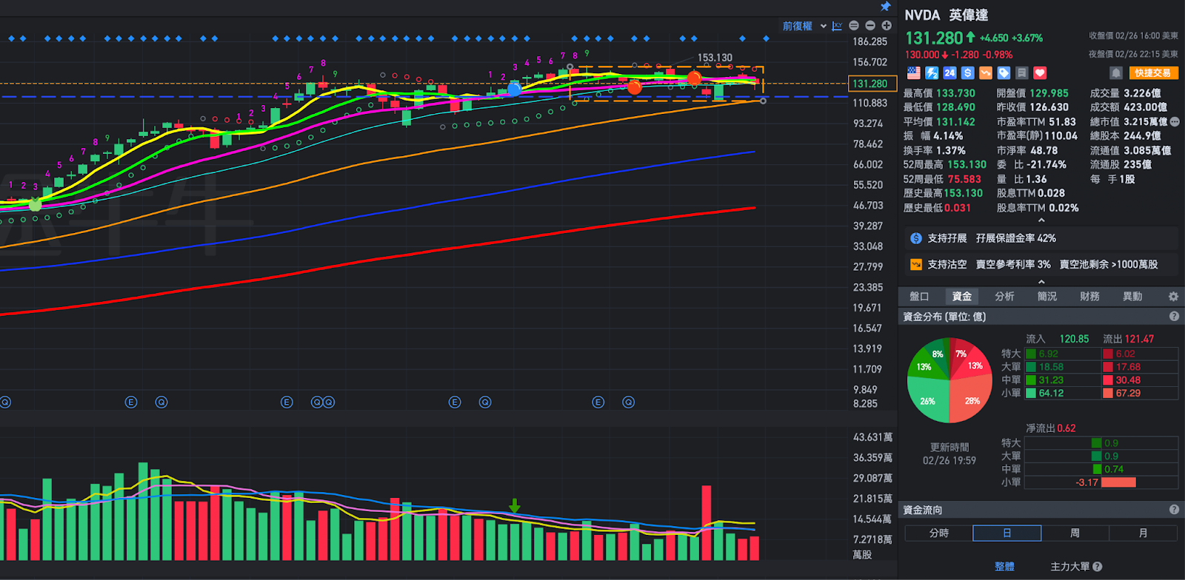
Task: Click the 52周最低 75.583 value
Action: point(964,179)
